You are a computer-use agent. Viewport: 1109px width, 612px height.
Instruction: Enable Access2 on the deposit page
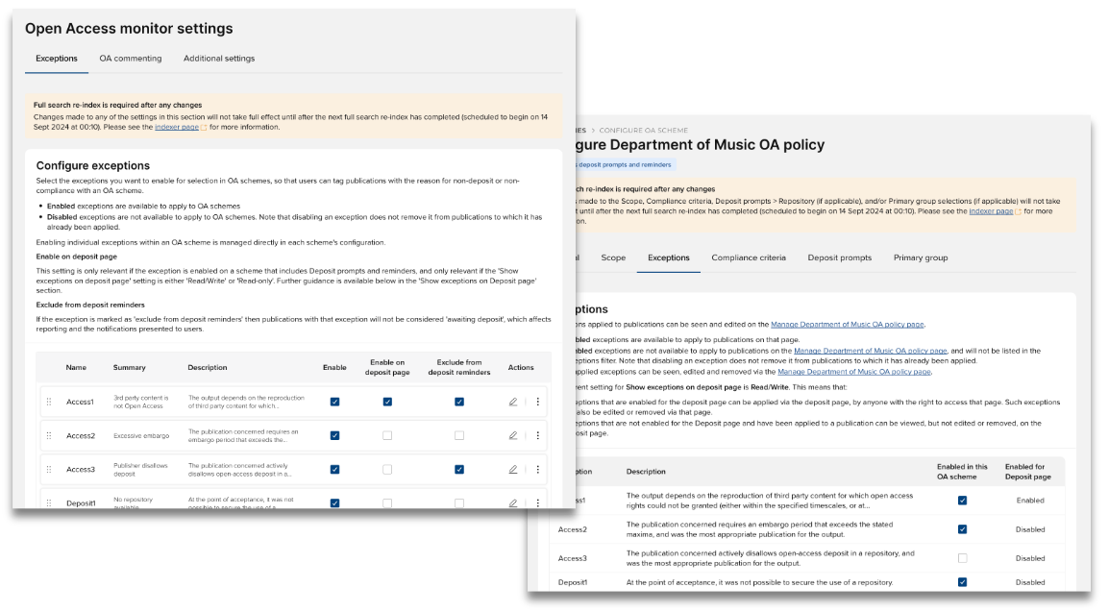coord(387,435)
